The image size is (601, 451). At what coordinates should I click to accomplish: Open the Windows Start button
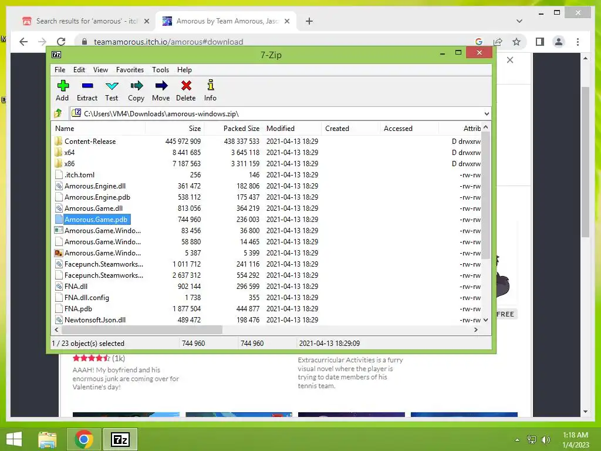(x=14, y=439)
